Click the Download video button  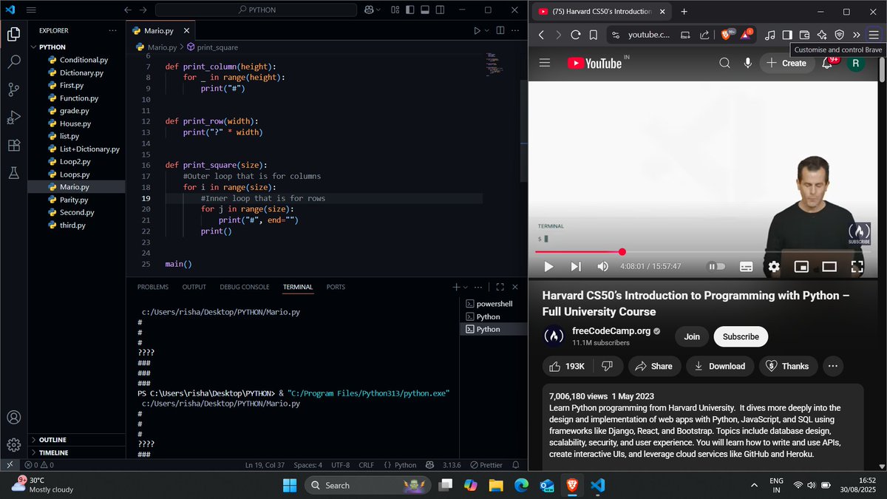(x=719, y=366)
